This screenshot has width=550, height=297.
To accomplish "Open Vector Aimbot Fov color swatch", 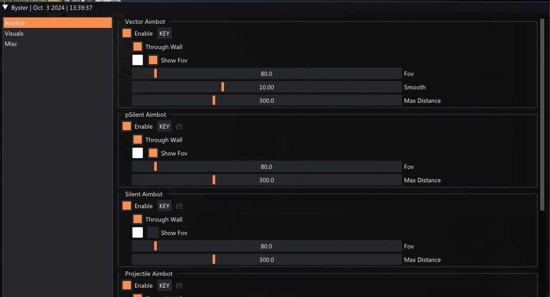I will pos(138,60).
